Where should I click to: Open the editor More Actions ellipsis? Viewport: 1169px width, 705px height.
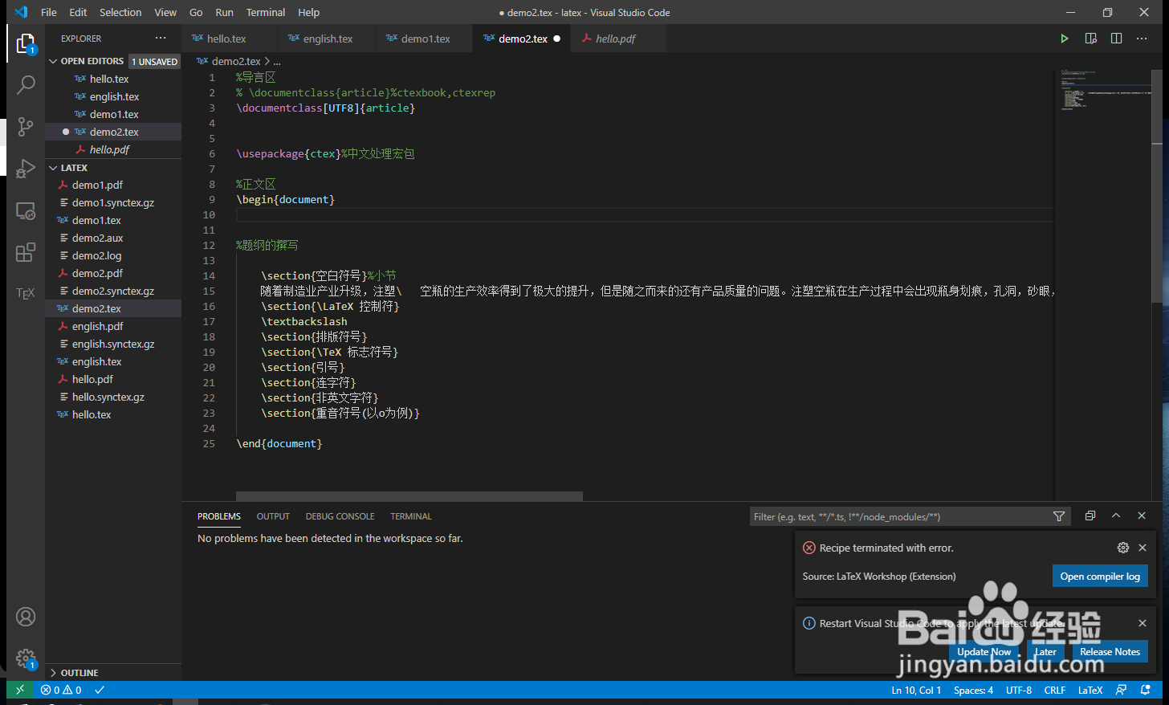click(x=1142, y=39)
